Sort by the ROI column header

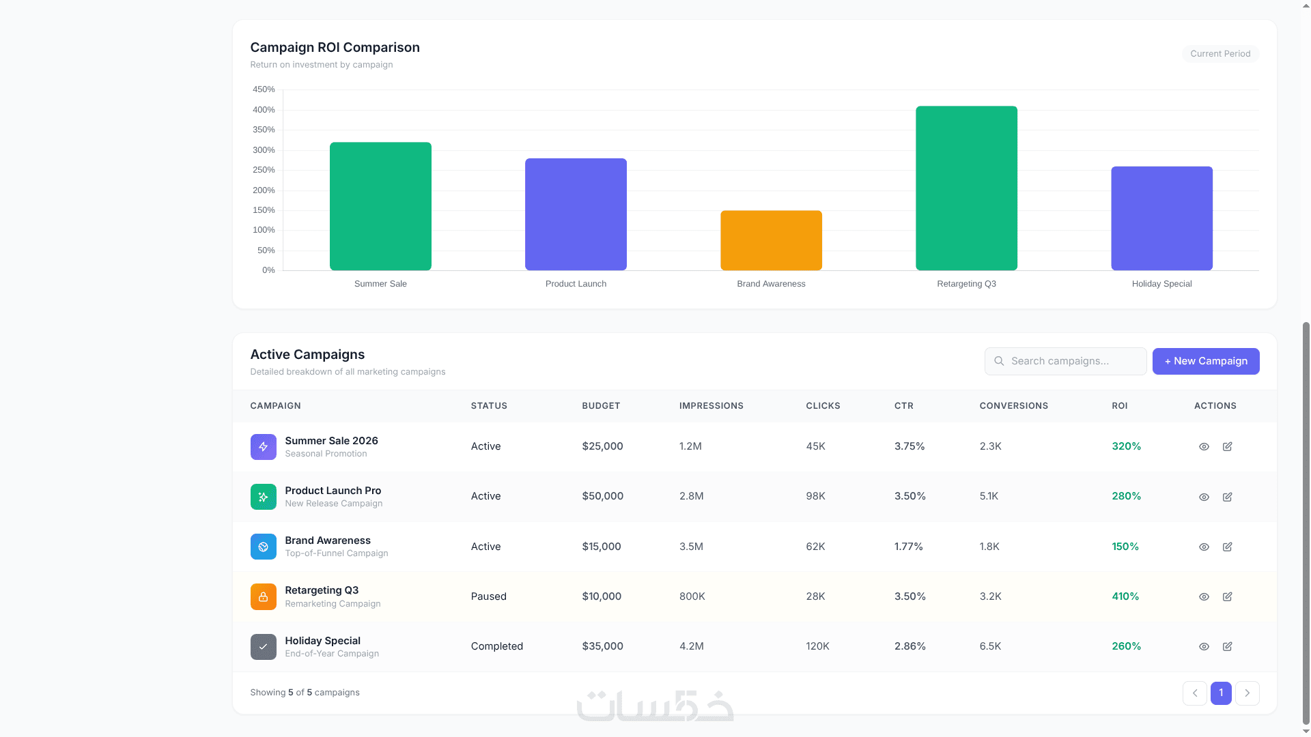tap(1120, 405)
